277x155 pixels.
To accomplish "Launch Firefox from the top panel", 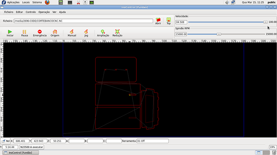I will coord(47,2).
